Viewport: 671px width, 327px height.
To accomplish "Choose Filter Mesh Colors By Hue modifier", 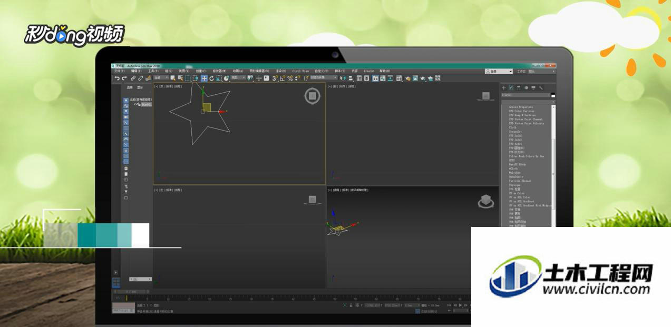I will [527, 156].
